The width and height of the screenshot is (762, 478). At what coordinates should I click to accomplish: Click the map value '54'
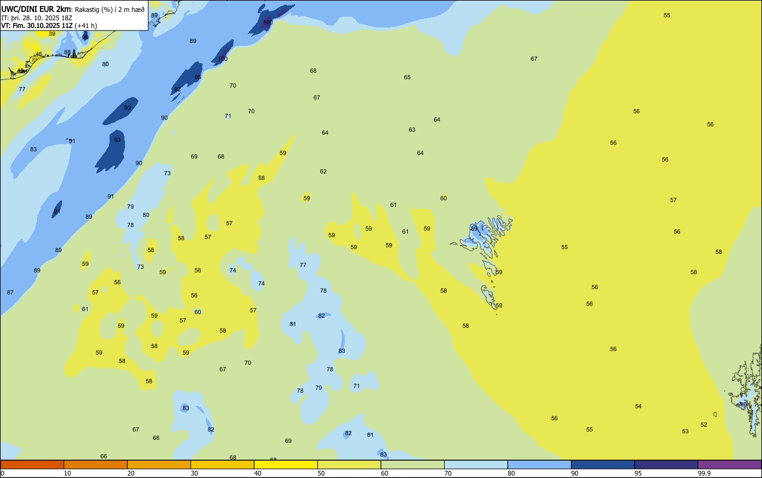[x=638, y=406]
